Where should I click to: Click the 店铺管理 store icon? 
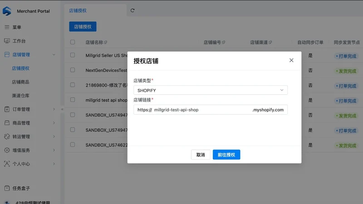tap(7, 54)
